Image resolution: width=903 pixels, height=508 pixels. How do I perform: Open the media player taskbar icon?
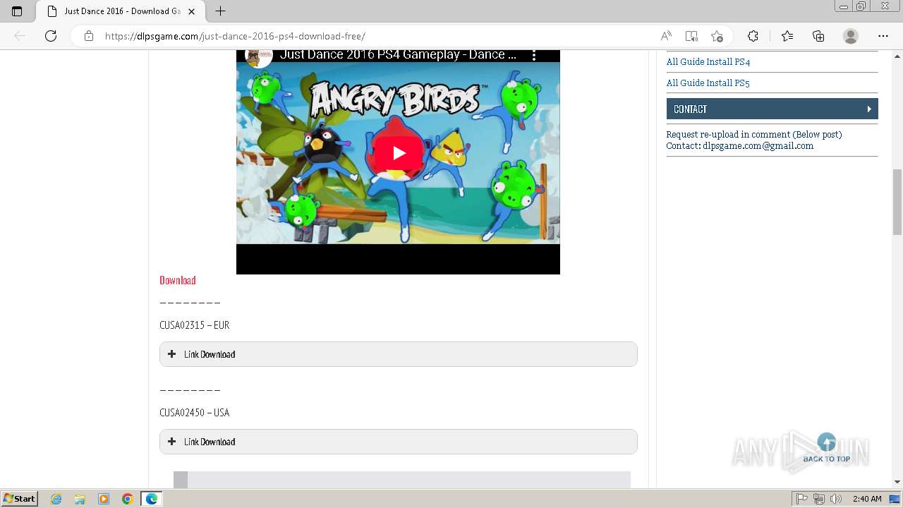pos(104,499)
